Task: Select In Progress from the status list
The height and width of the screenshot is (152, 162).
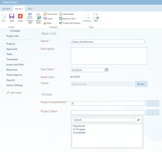Action: pos(79,129)
